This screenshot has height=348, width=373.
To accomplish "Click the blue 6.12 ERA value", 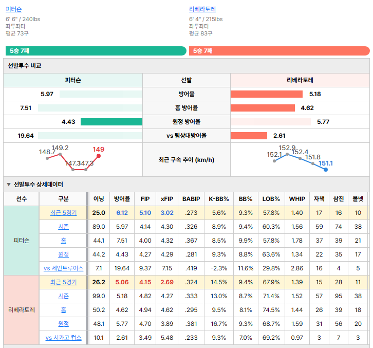I will point(122,213).
